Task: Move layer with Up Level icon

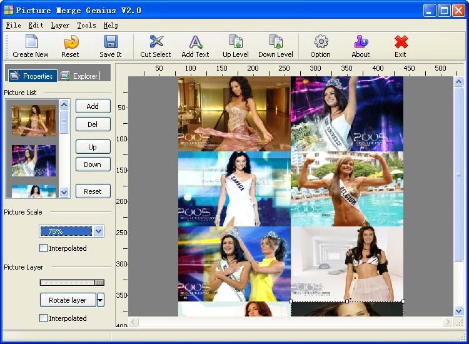Action: point(236,41)
